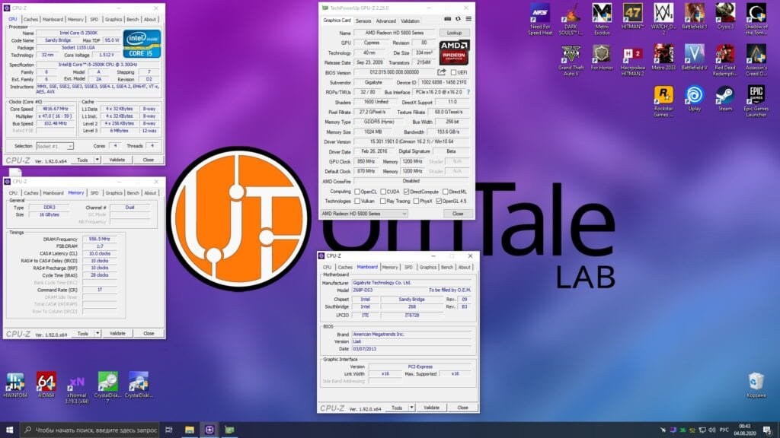The width and height of the screenshot is (780, 438).
Task: Launch DARK SOULS desktop shortcut
Action: pos(571,19)
